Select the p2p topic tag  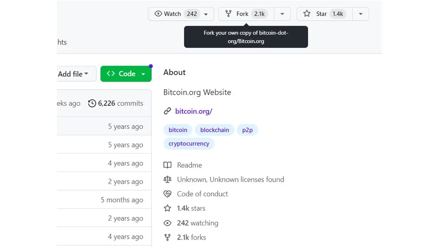click(247, 130)
